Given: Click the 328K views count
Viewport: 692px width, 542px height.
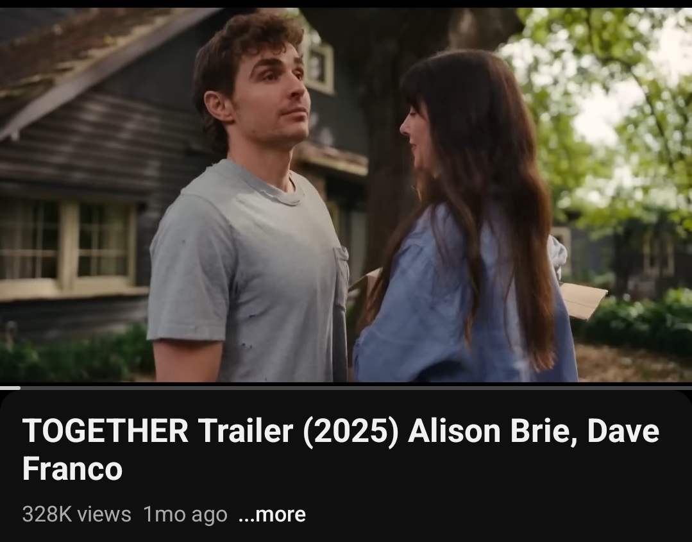Looking at the screenshot, I should (x=76, y=514).
